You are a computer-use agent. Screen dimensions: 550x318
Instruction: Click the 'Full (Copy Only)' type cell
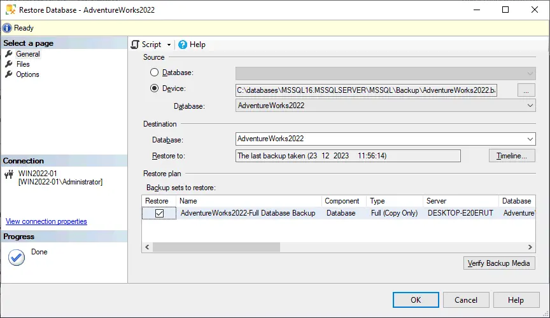tap(394, 213)
